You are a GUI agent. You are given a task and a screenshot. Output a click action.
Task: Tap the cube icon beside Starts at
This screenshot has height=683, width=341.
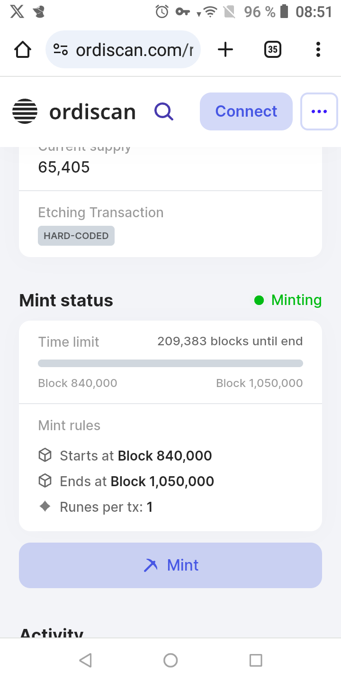tap(45, 456)
